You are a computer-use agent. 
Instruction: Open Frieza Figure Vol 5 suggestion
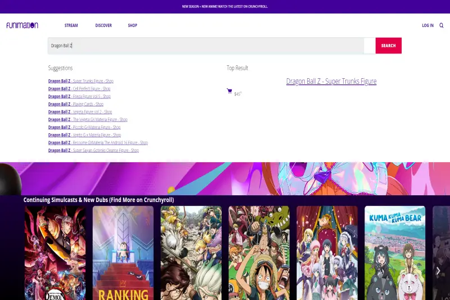coord(79,96)
